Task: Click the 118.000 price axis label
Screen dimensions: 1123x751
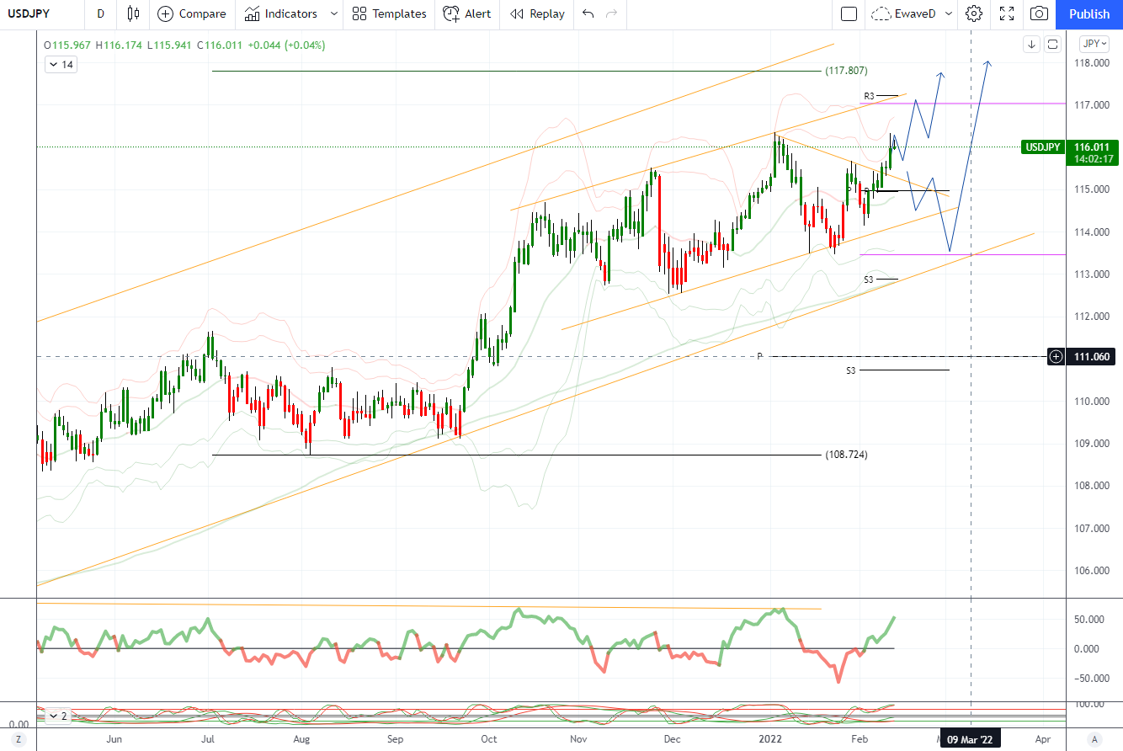Action: tap(1091, 63)
